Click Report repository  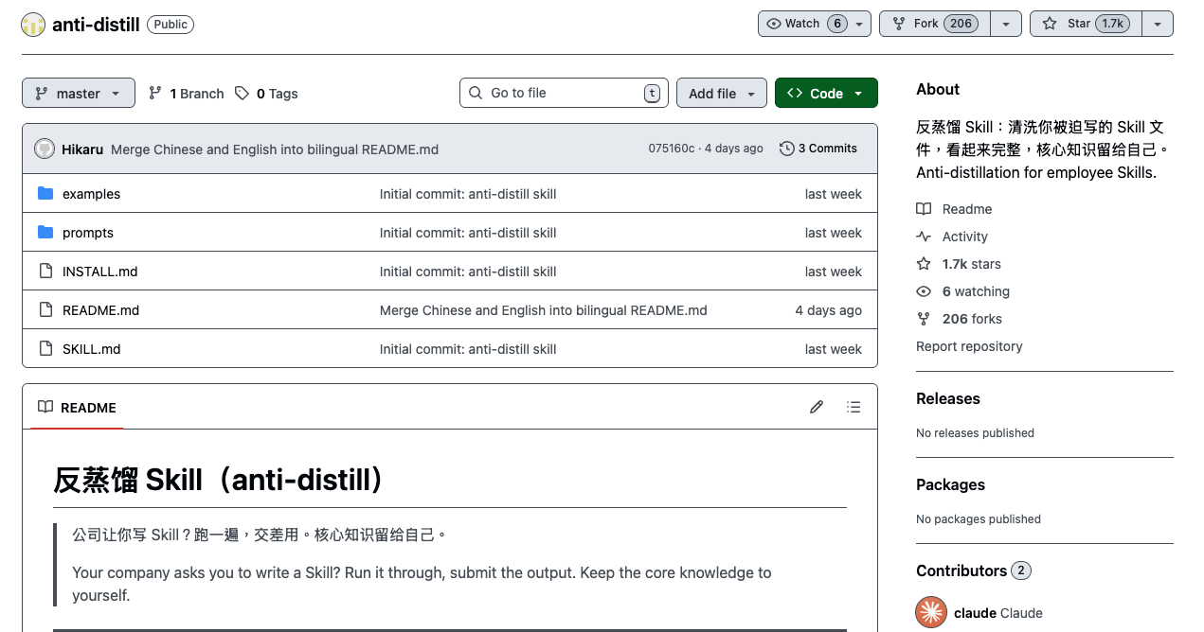pos(969,346)
